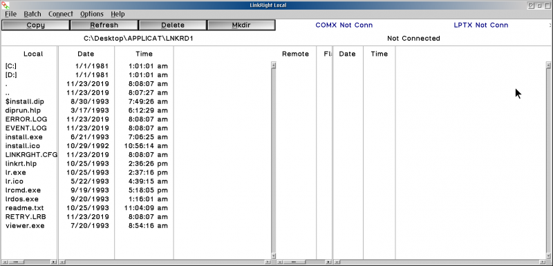Viewport: 553px width, 266px height.
Task: Click the remote pane scroll up arrow
Action: pyautogui.click(x=548, y=65)
